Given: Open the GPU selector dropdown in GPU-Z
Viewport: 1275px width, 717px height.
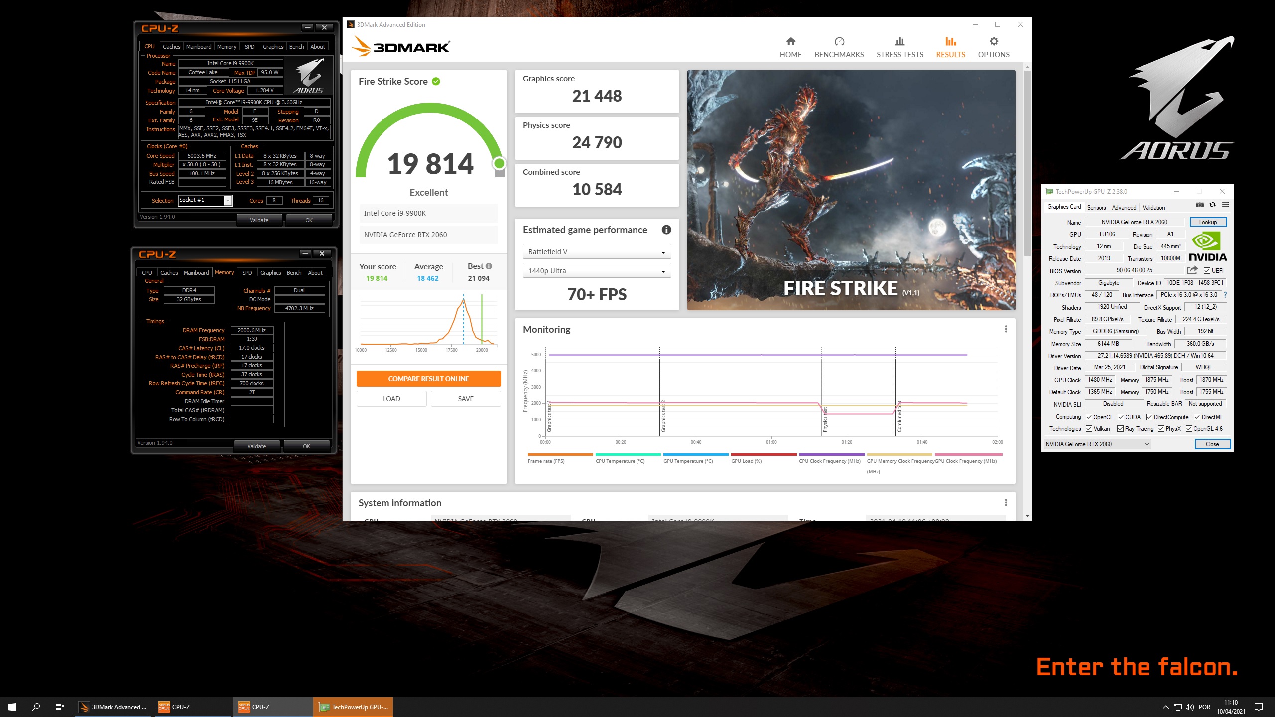Looking at the screenshot, I should (1097, 444).
